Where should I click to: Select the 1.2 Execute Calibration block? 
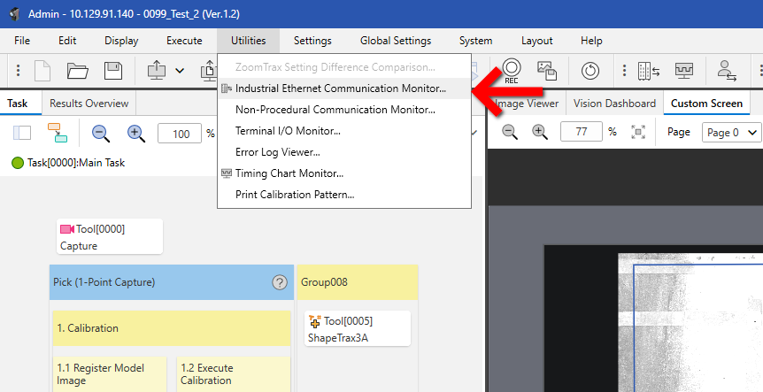click(x=233, y=374)
